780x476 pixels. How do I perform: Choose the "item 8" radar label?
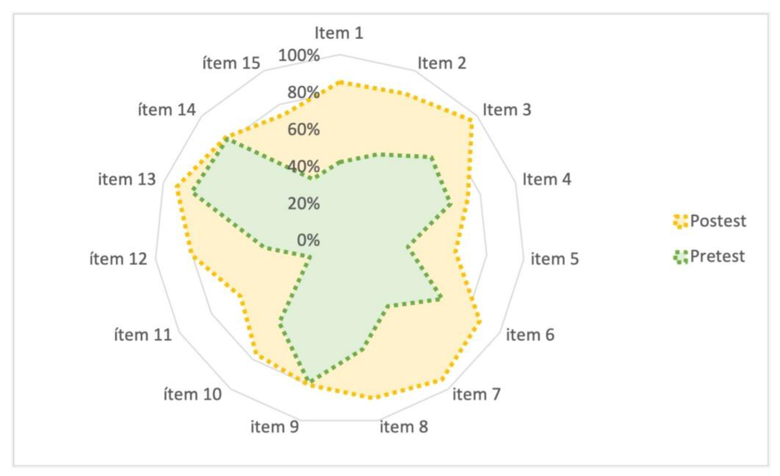pyautogui.click(x=404, y=427)
